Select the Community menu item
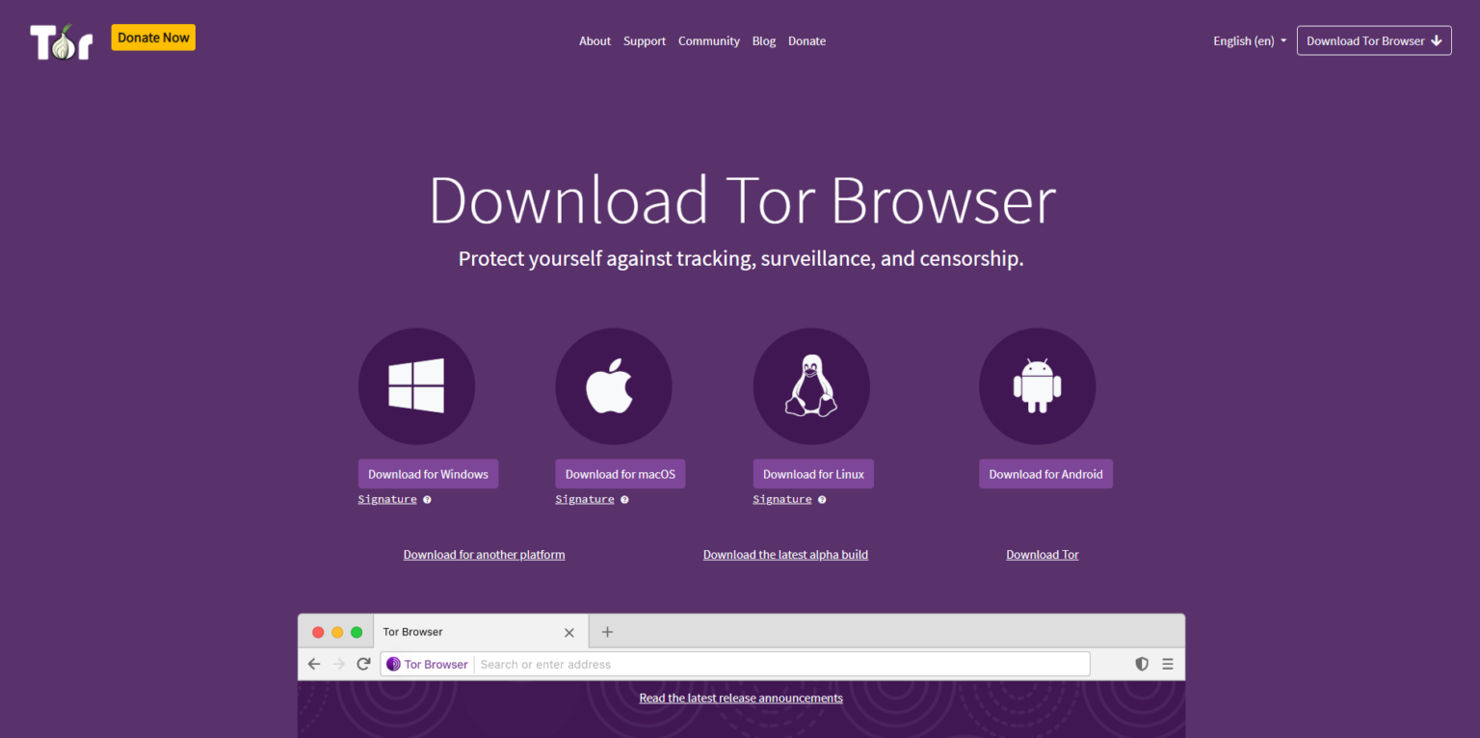This screenshot has height=738, width=1480. (709, 40)
